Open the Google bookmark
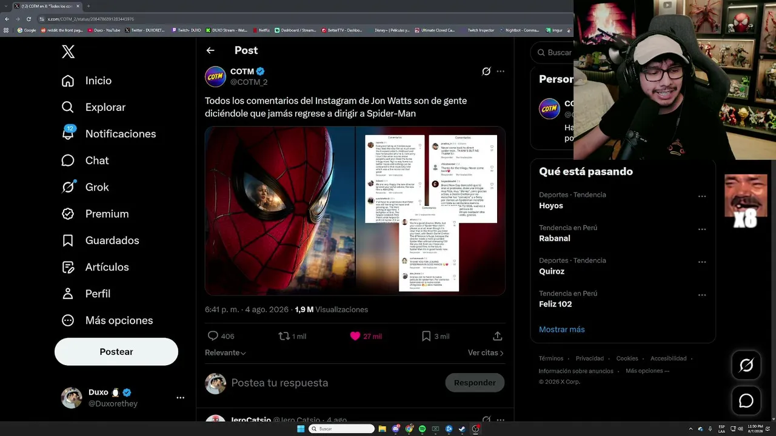776x436 pixels. click(x=27, y=30)
